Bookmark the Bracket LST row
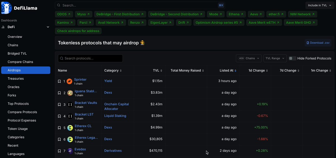336x158 pixels. coord(59,116)
